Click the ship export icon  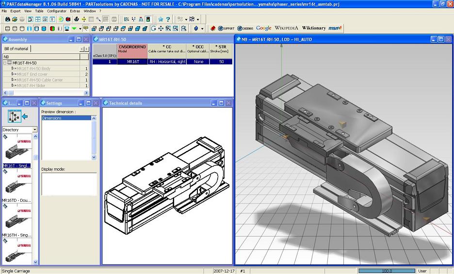point(77,19)
